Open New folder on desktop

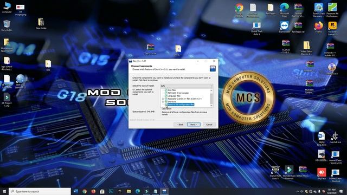click(x=41, y=24)
